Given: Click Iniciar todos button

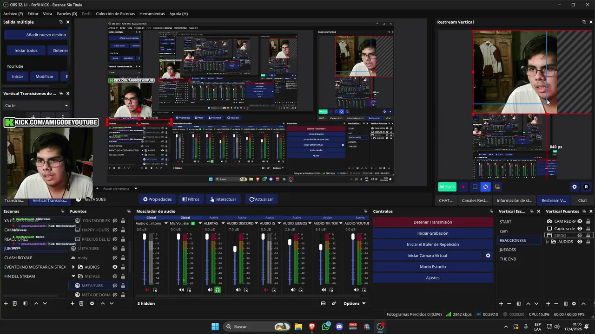Looking at the screenshot, I should [x=26, y=51].
